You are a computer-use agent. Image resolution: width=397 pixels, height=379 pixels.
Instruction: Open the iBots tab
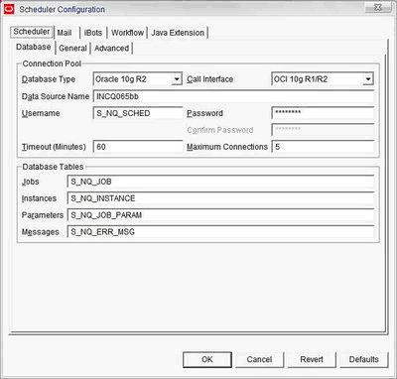coord(93,33)
